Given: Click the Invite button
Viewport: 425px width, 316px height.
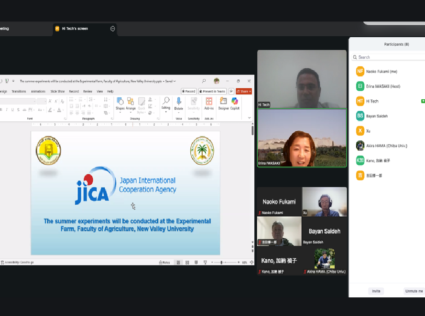Looking at the screenshot, I should tap(376, 291).
